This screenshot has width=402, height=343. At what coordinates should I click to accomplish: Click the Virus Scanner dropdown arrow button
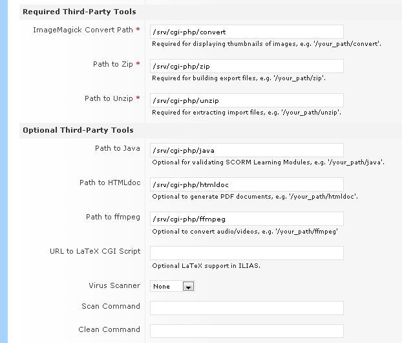(x=188, y=286)
